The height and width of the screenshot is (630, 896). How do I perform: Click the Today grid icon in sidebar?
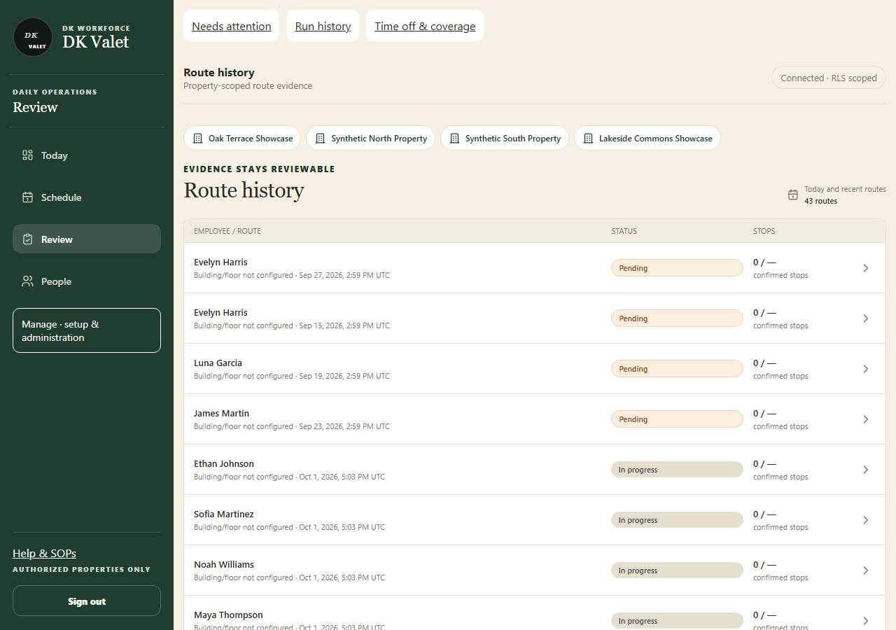coord(27,155)
